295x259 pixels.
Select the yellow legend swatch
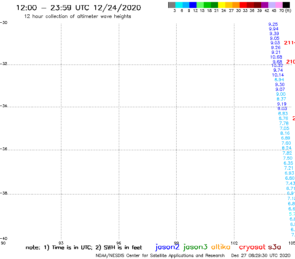(x=222, y=5)
